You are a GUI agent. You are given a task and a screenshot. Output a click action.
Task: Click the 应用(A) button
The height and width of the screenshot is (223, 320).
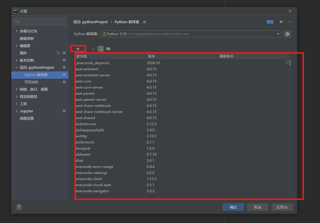282,207
